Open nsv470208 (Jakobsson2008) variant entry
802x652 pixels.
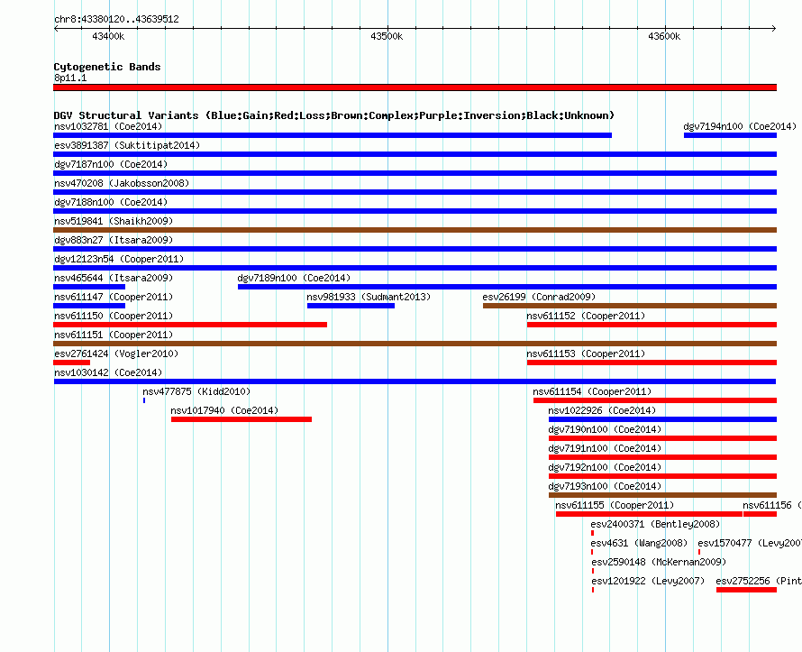[x=122, y=183]
